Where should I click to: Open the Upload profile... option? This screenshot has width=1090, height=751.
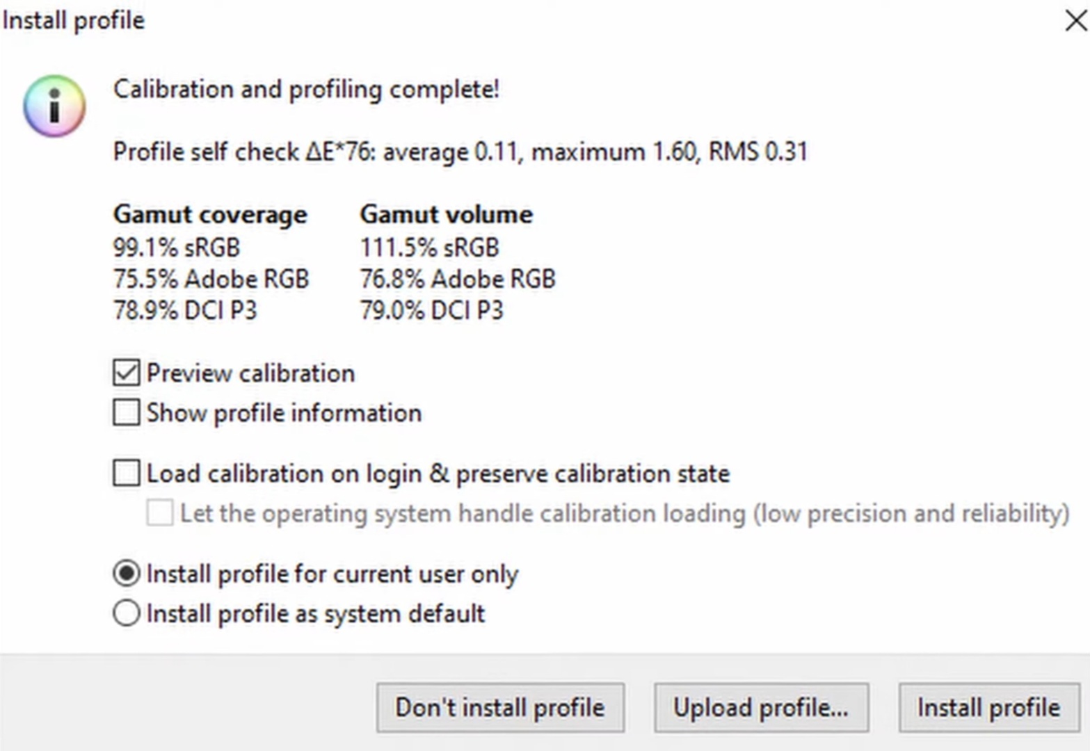point(761,708)
